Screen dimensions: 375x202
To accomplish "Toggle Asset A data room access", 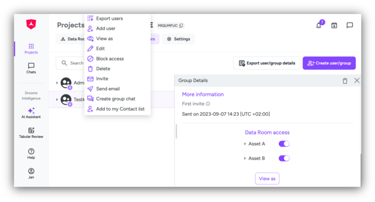I will pos(284,144).
